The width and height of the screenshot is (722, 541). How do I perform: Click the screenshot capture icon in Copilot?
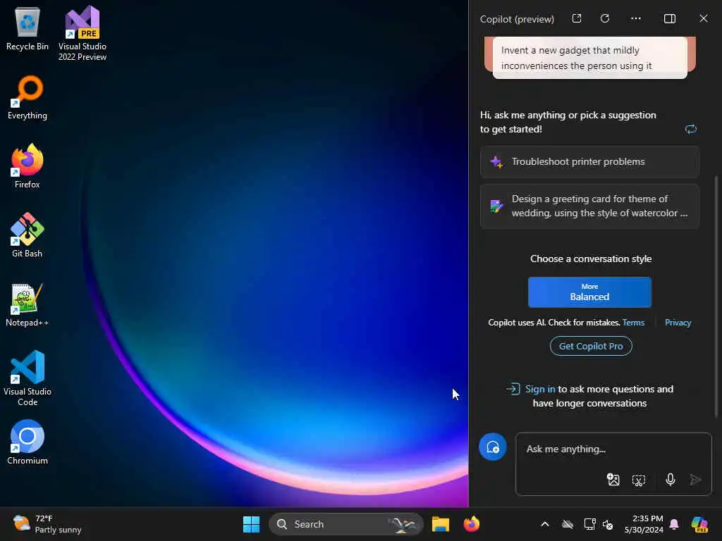coord(639,480)
